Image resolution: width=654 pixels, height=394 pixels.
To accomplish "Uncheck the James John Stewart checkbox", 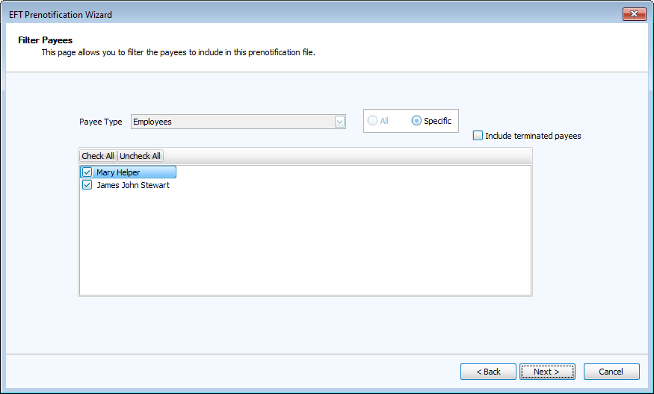I will coord(87,185).
